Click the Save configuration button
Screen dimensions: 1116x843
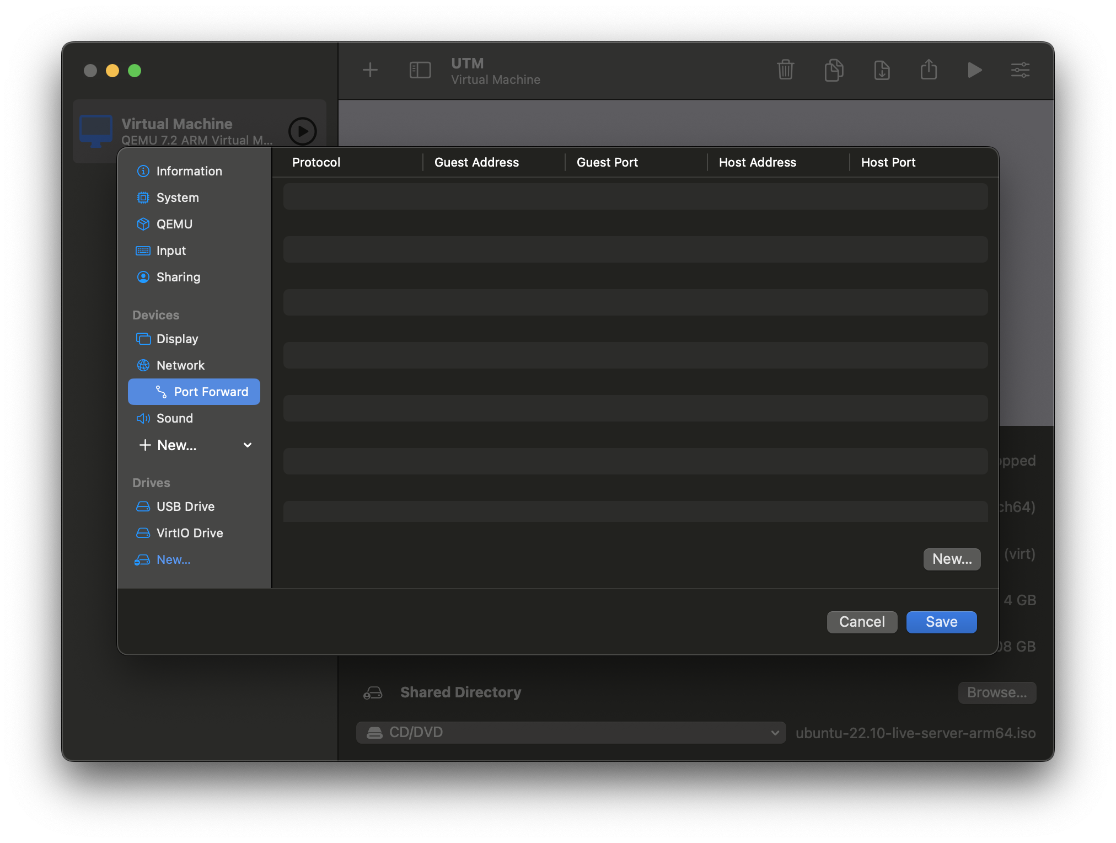coord(942,622)
